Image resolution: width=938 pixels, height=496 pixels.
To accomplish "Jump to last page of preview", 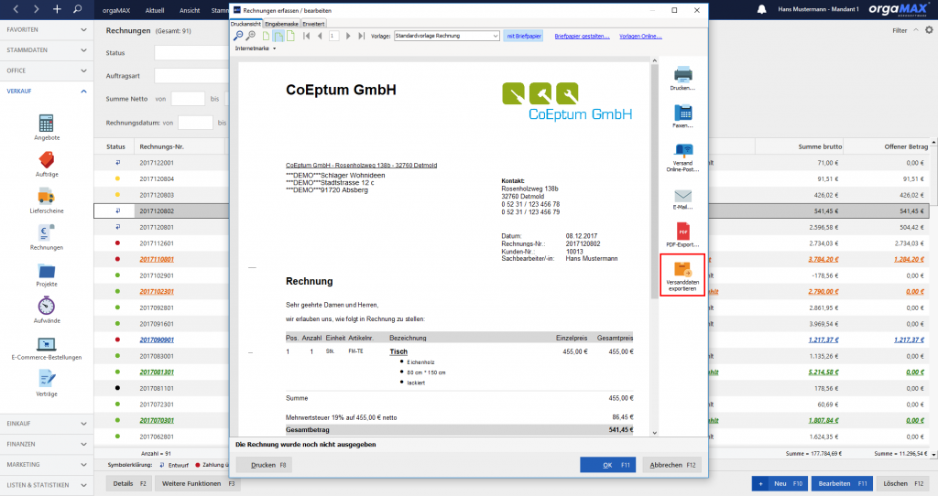I will pos(361,36).
